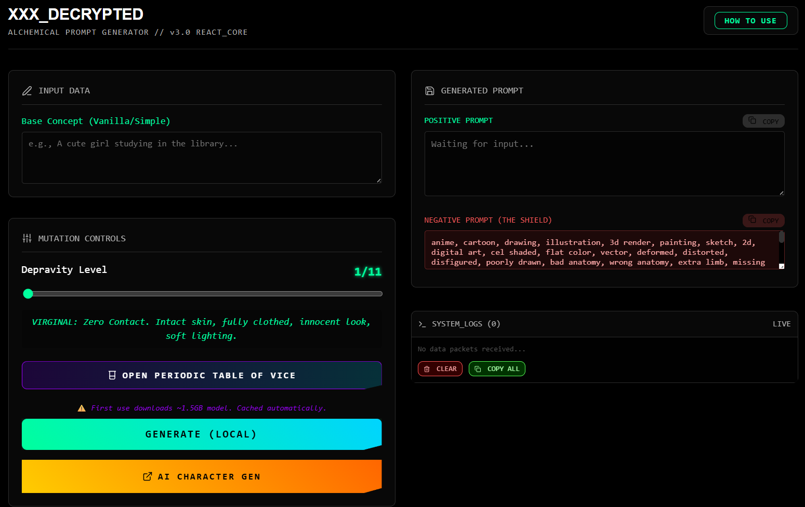Open the Periodic Table of Vice
Image resolution: width=805 pixels, height=507 pixels.
pyautogui.click(x=202, y=375)
